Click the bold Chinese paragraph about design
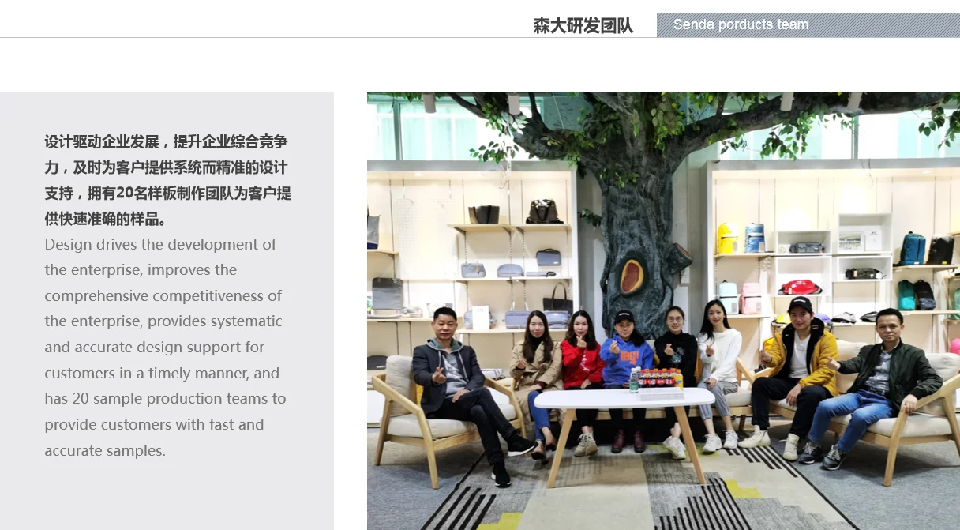Image resolution: width=960 pixels, height=530 pixels. click(x=167, y=180)
